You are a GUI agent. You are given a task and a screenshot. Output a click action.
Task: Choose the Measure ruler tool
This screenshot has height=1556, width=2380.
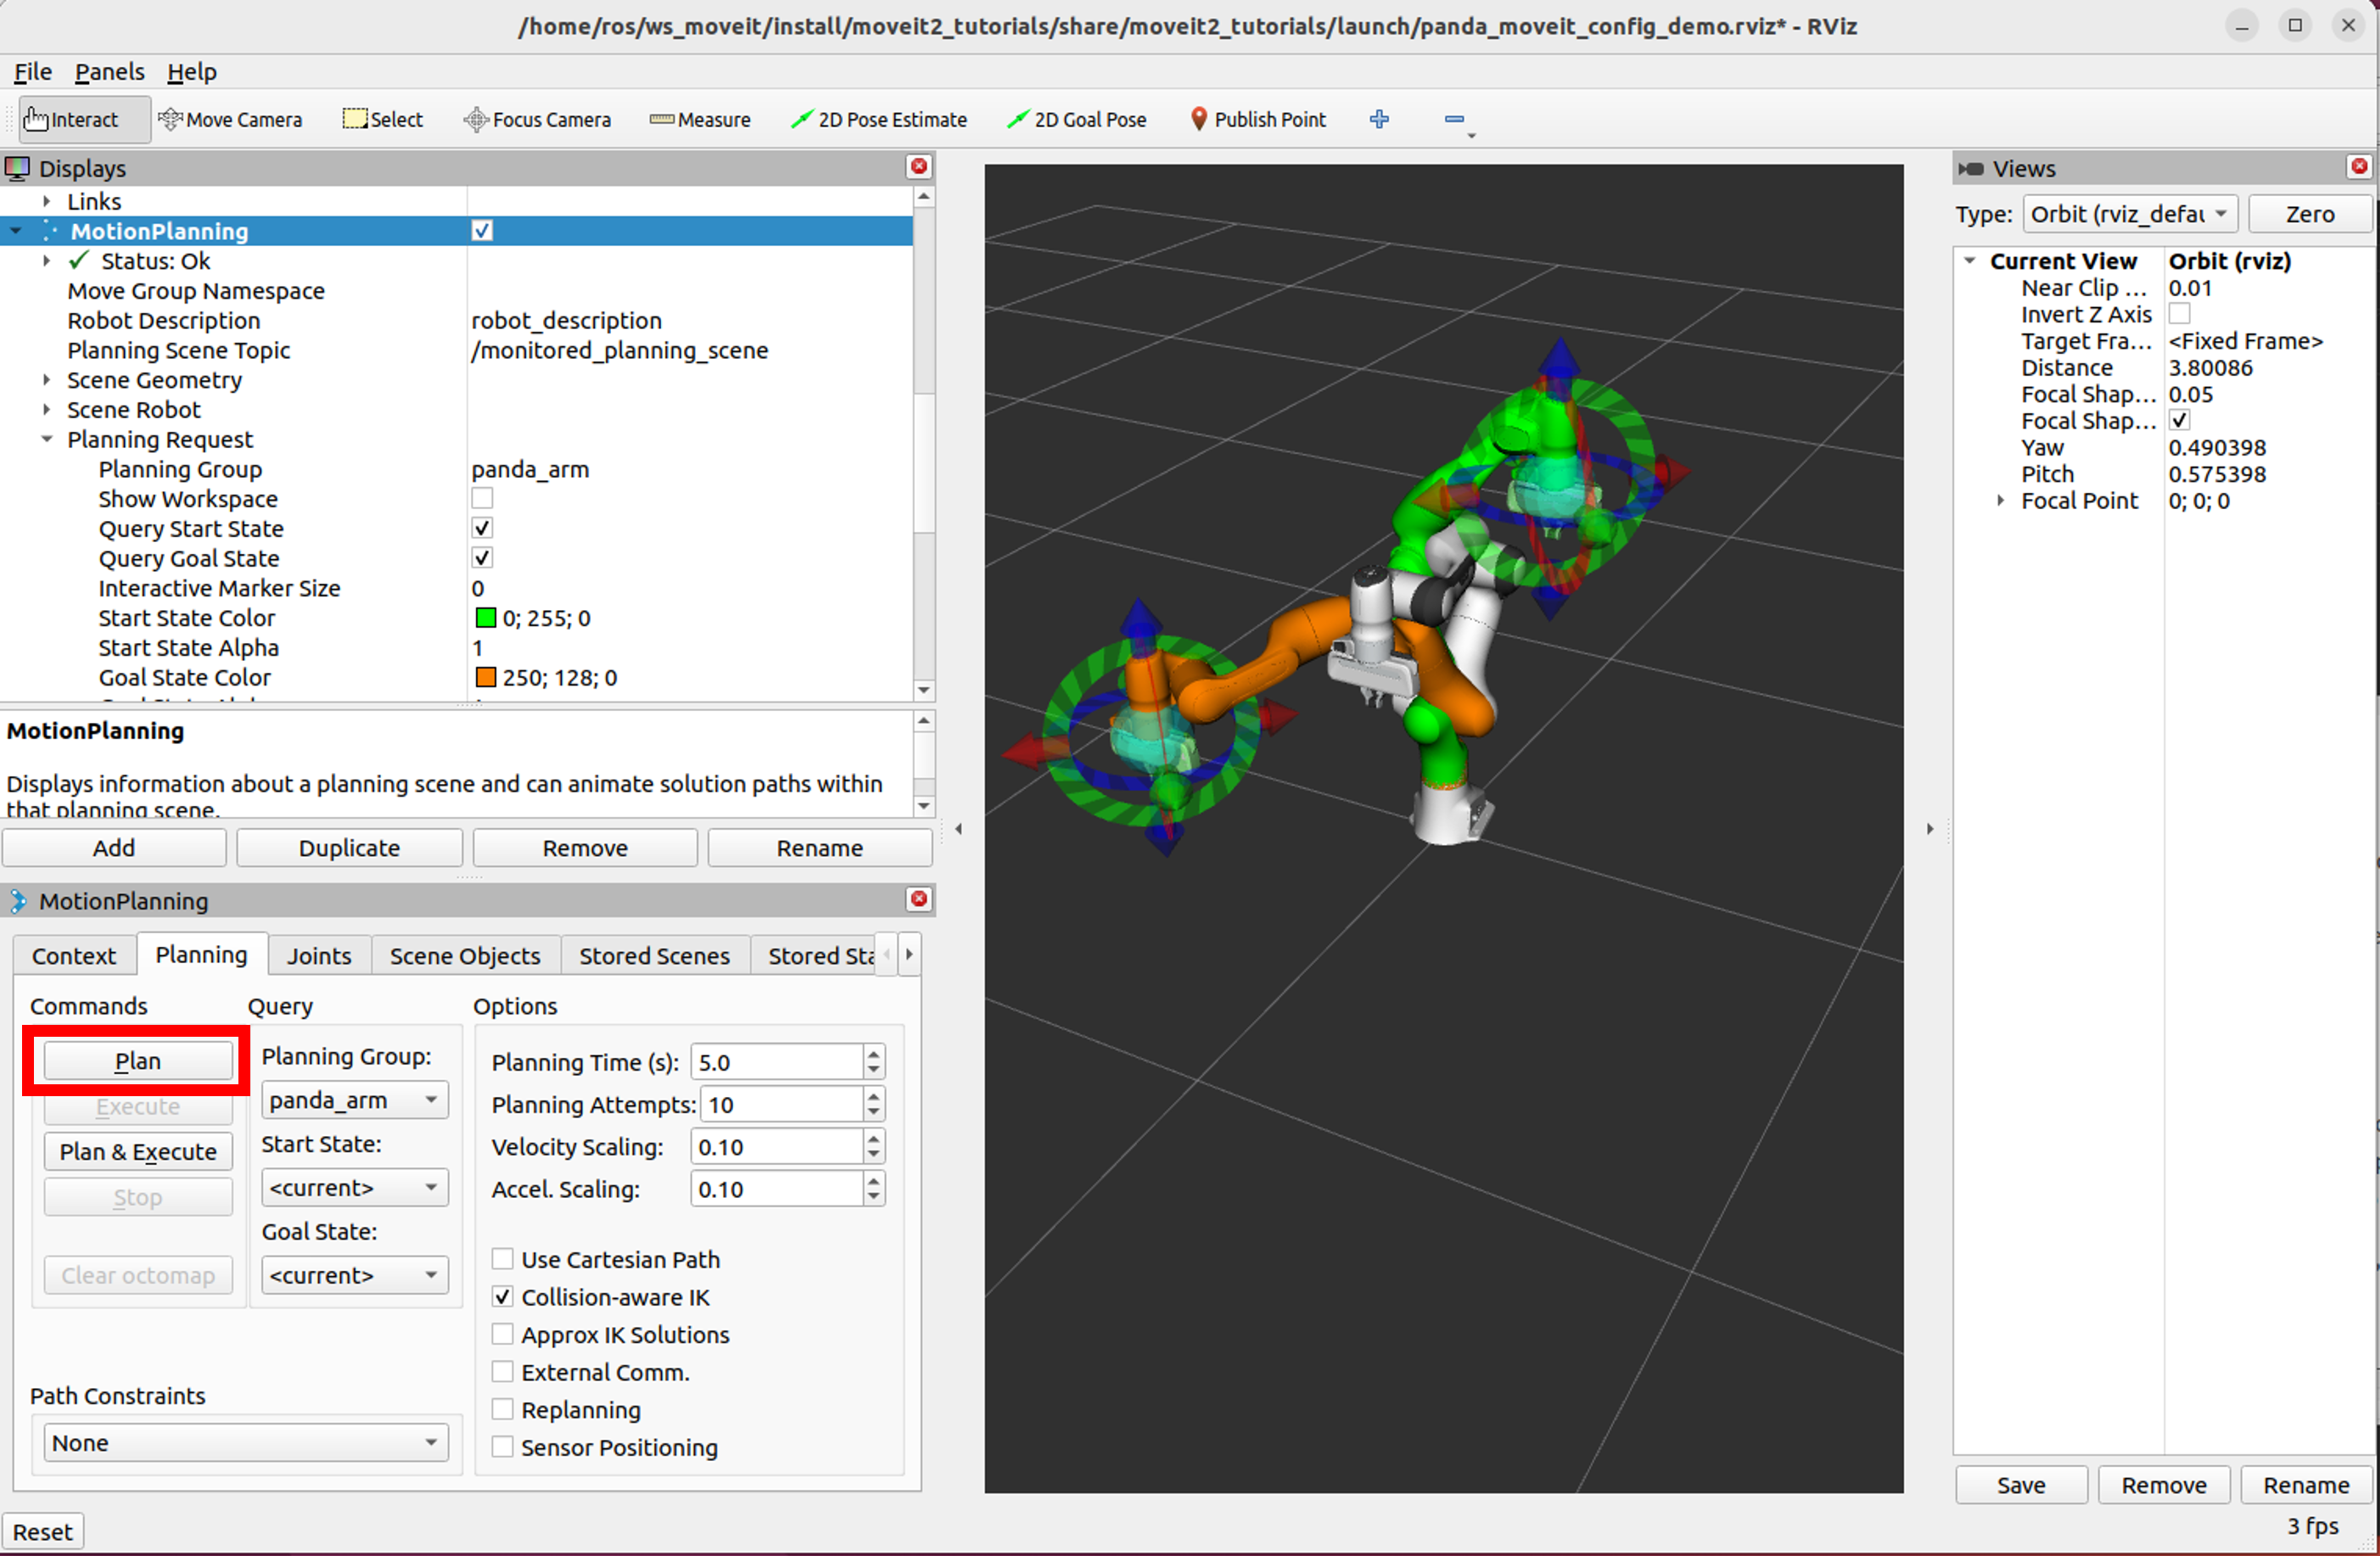[x=700, y=119]
